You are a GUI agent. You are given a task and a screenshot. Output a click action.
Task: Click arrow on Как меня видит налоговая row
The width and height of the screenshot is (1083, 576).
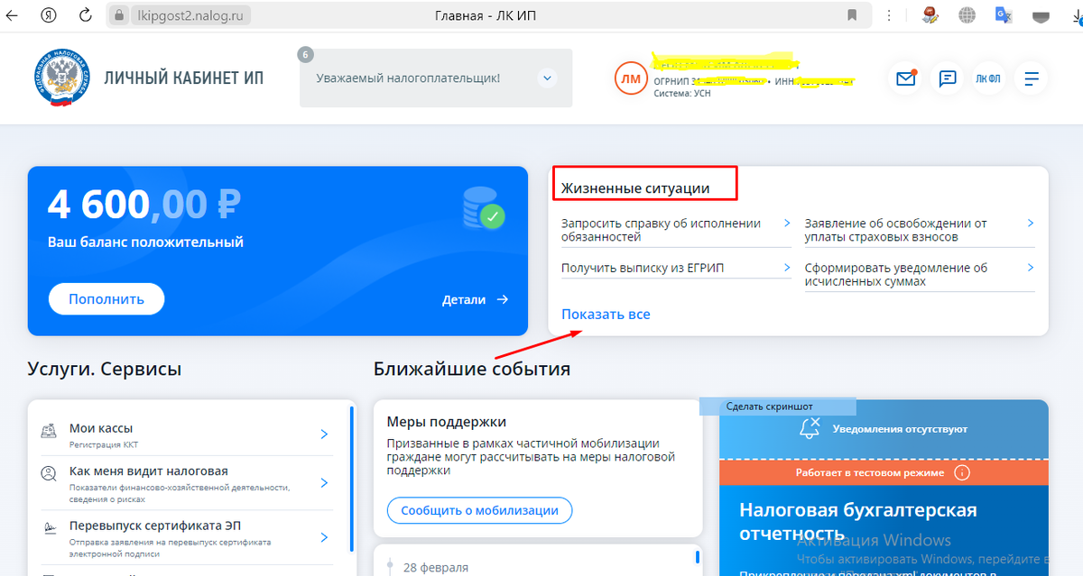pos(324,483)
